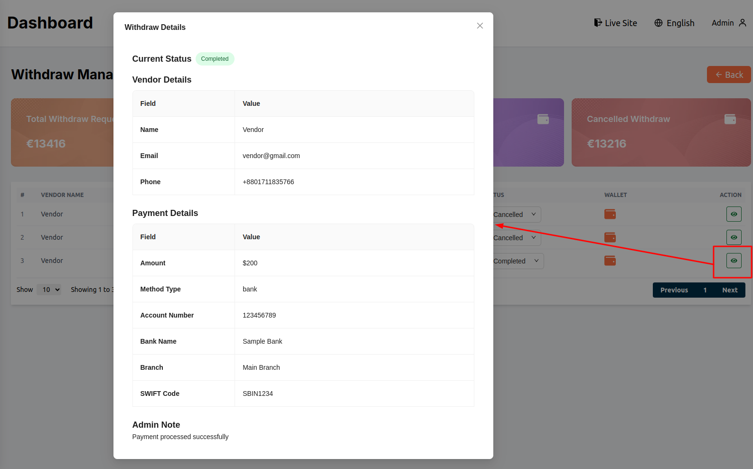
Task: Go to Next page of results
Action: 729,290
